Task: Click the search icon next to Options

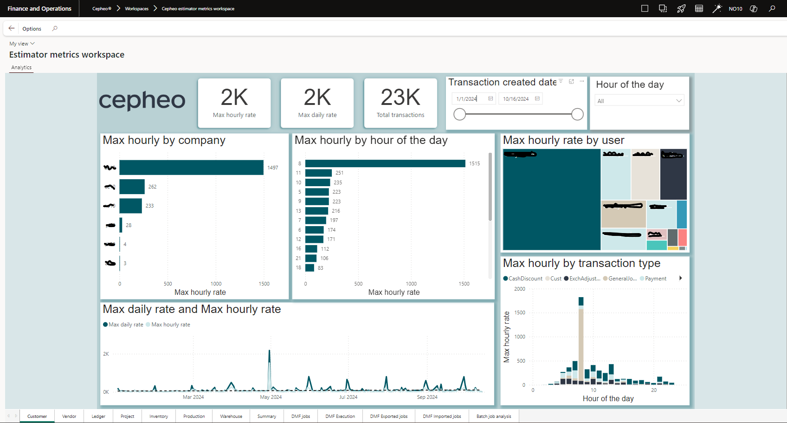Action: click(55, 28)
